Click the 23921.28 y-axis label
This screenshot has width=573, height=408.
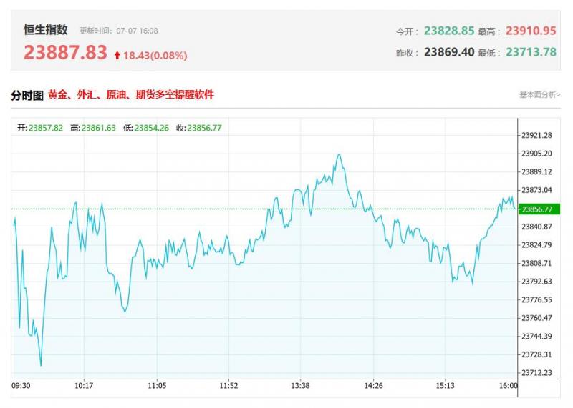point(536,135)
